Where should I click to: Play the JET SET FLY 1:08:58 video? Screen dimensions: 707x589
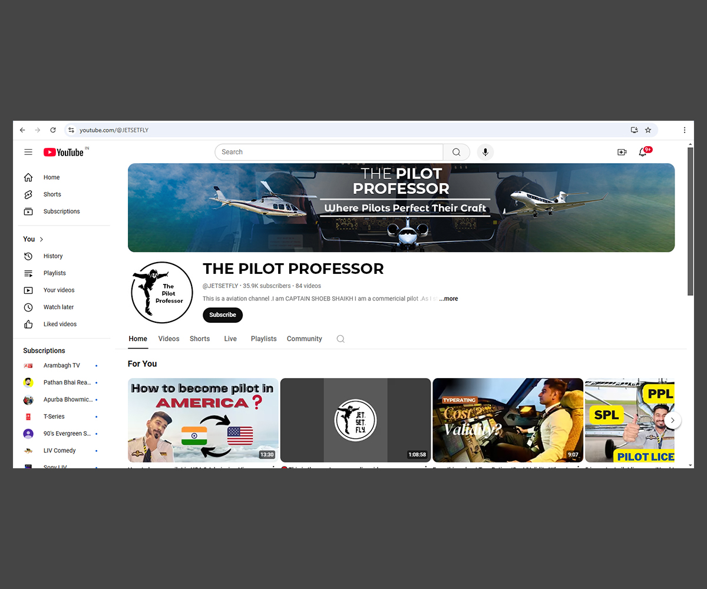355,420
